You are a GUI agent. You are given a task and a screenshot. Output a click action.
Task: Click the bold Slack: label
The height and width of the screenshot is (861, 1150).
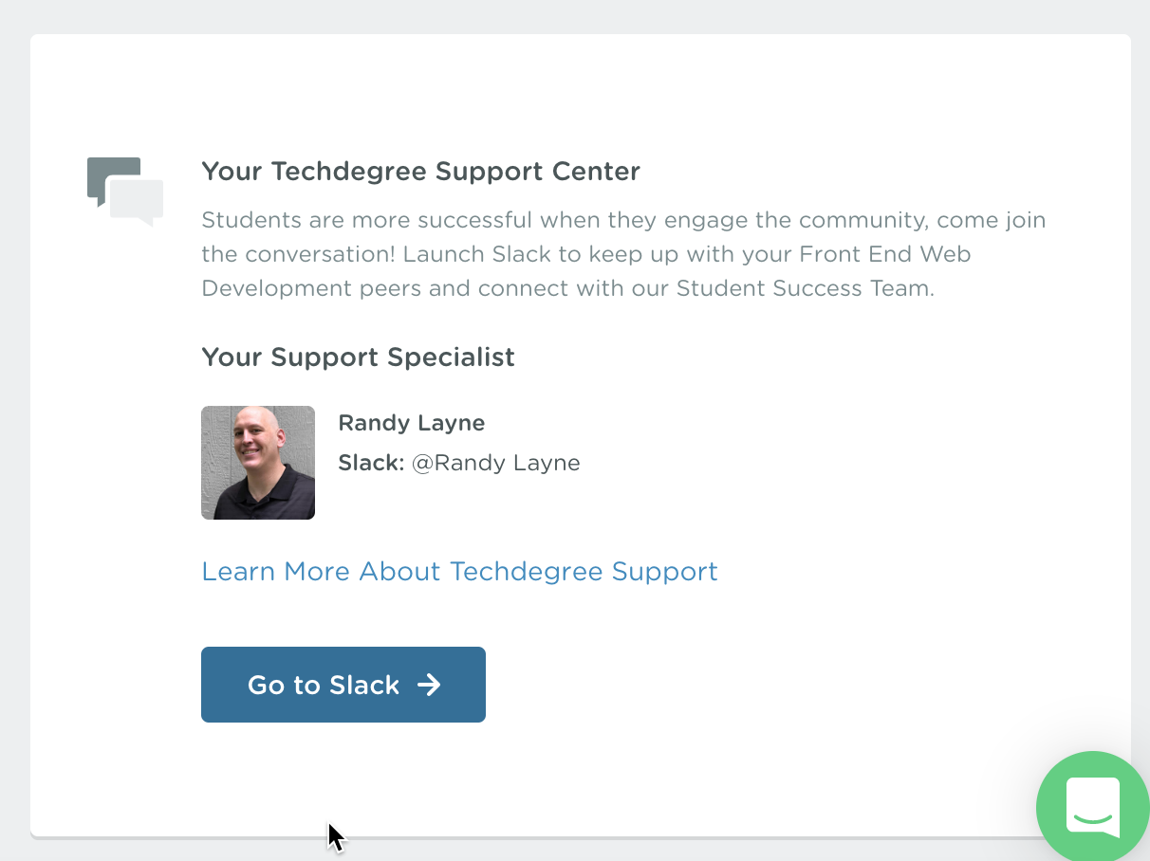(371, 463)
